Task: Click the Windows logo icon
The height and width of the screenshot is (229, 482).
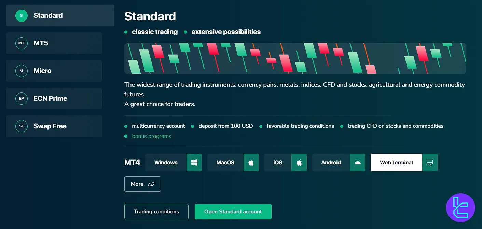Action: pyautogui.click(x=194, y=162)
